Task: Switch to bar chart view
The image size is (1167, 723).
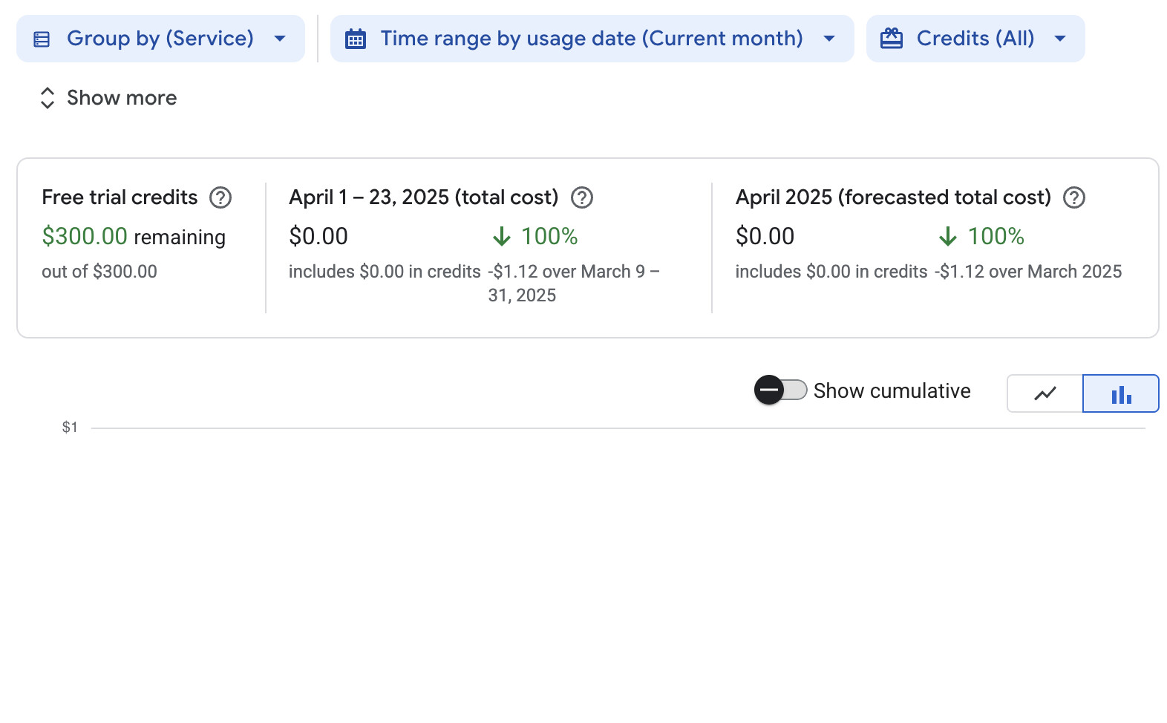Action: (1120, 393)
